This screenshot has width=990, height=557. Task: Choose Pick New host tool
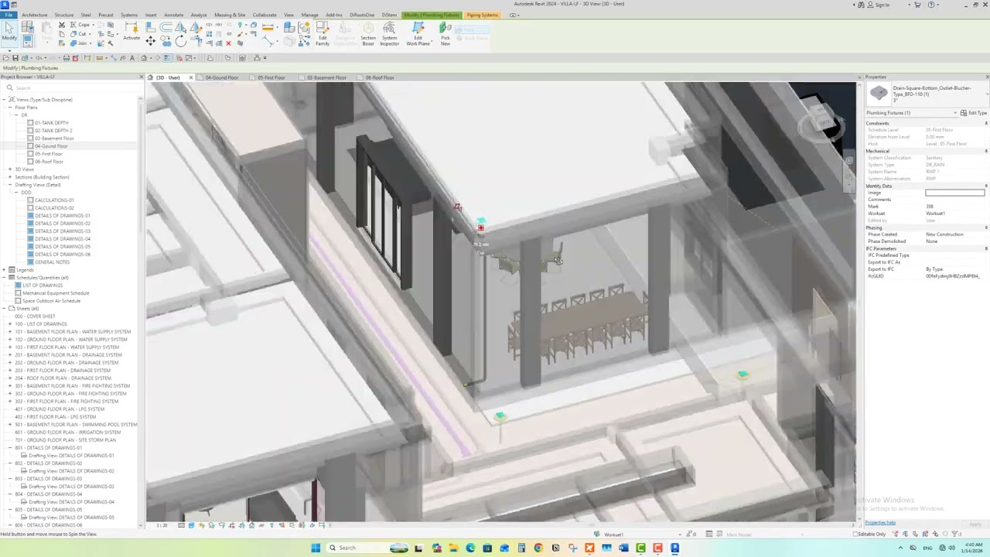[x=445, y=34]
